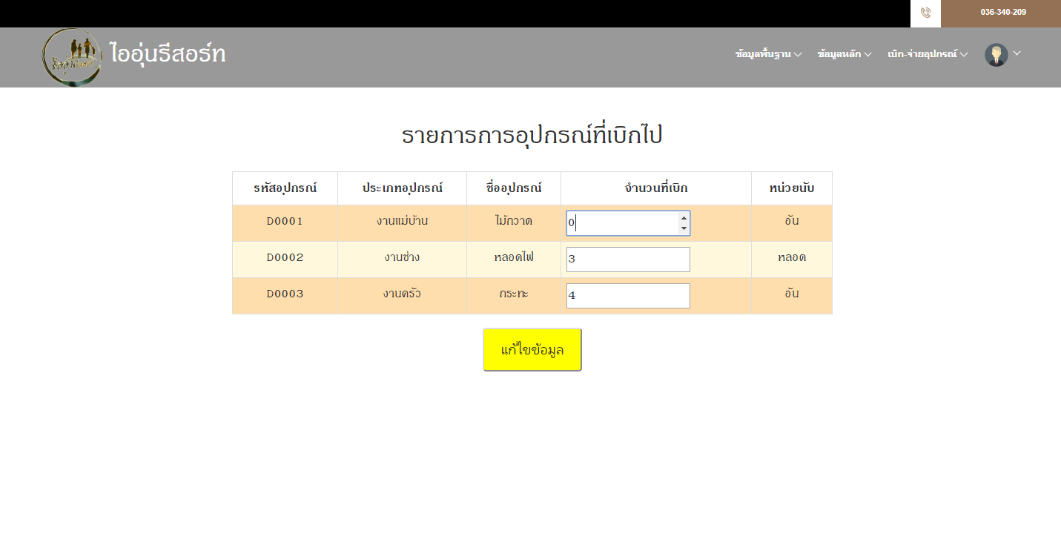Decrease quantity for ไม้กวาด with down arrow

coord(684,228)
